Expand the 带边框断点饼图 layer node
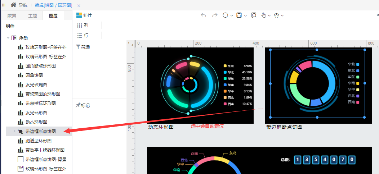This screenshot has height=174, width=379. 14,131
